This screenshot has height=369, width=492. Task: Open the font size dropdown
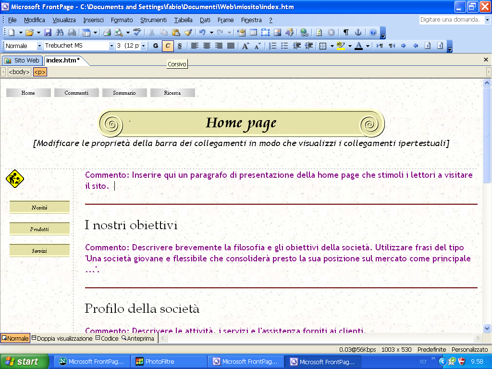click(143, 46)
